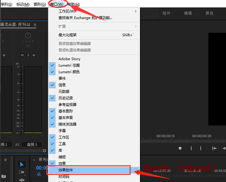The image size is (226, 182).
Task: Mute the audio track with M button
Action: point(22,55)
